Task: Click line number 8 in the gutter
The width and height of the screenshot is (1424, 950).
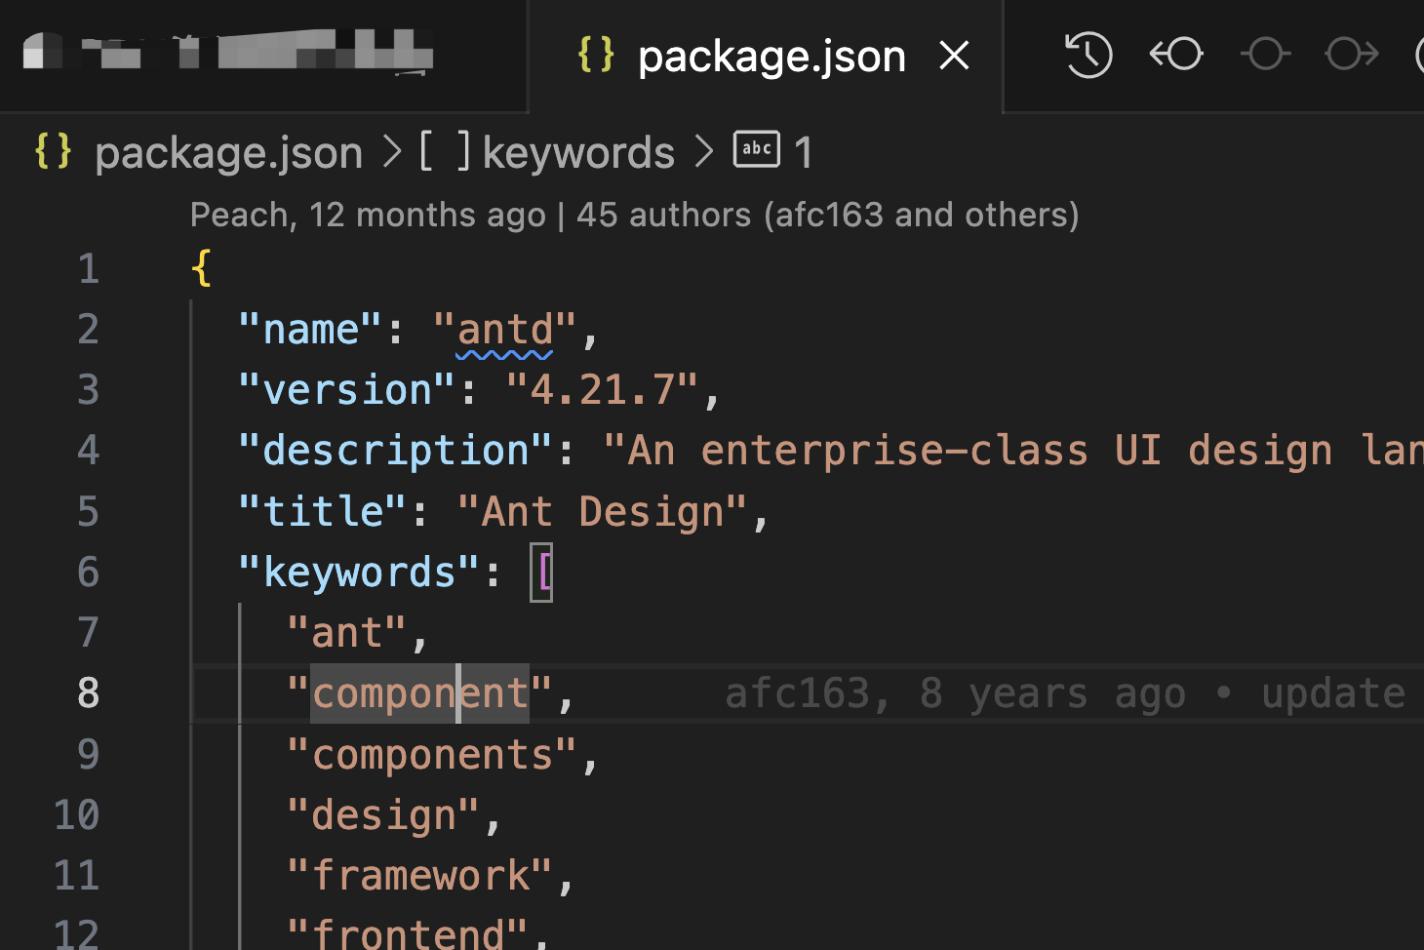Action: 88,693
